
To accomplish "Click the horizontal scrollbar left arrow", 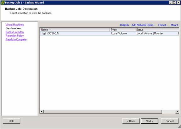I will 42,111.
